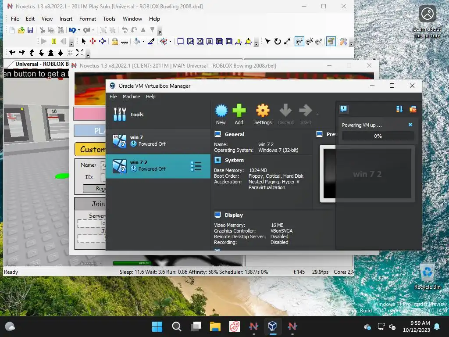Open the VirtualBox Machine menu
This screenshot has height=337, width=449.
132,97
